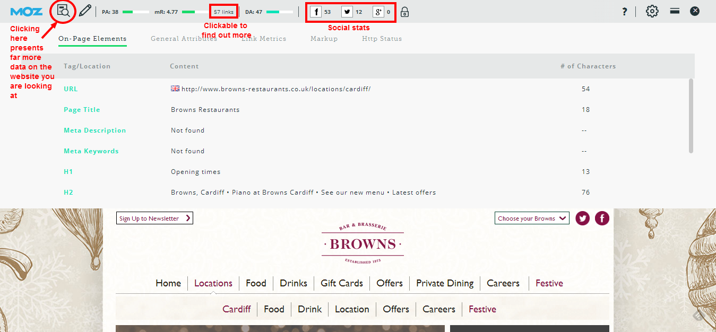Click the DA: 47 domain authority bar
Image resolution: width=716 pixels, height=332 pixels.
[x=269, y=12]
